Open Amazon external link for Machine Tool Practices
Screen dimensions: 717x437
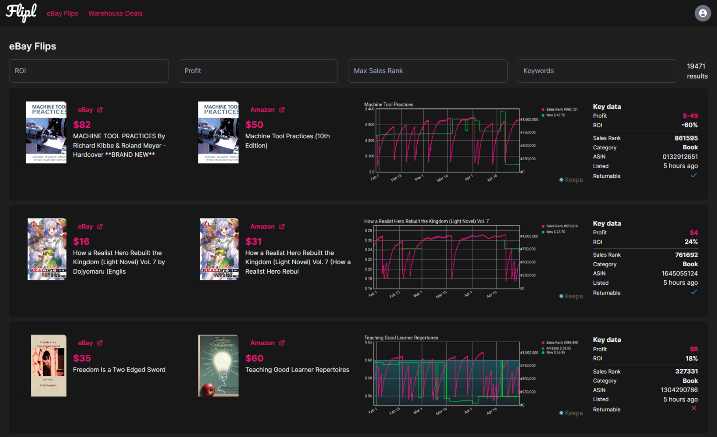tap(282, 110)
